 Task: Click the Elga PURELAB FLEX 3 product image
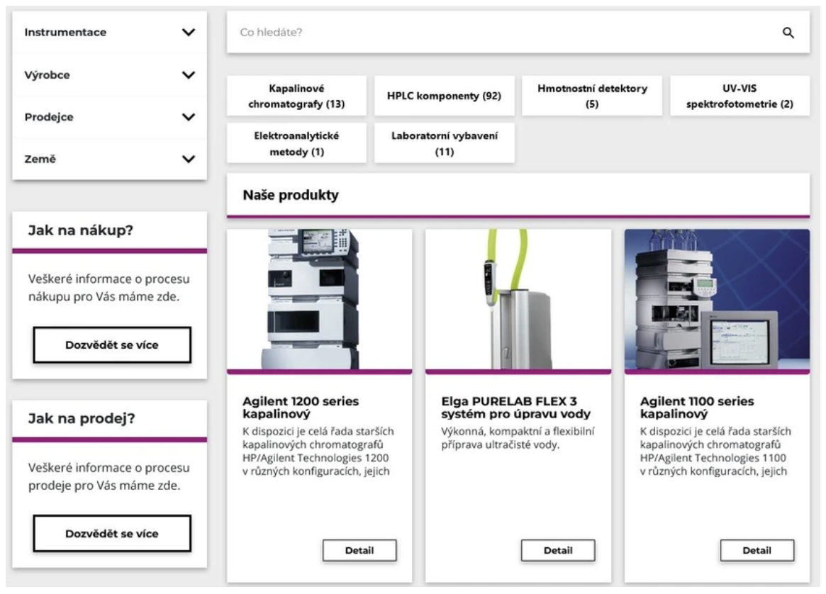click(x=518, y=299)
